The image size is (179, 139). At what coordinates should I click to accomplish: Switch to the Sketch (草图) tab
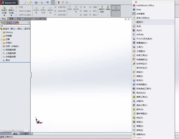[x=11, y=19]
